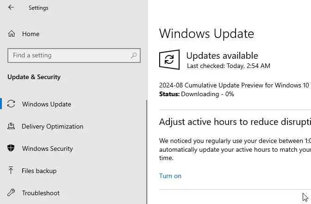Go to Windows Security settings page
This screenshot has width=311, height=204.
click(x=47, y=148)
